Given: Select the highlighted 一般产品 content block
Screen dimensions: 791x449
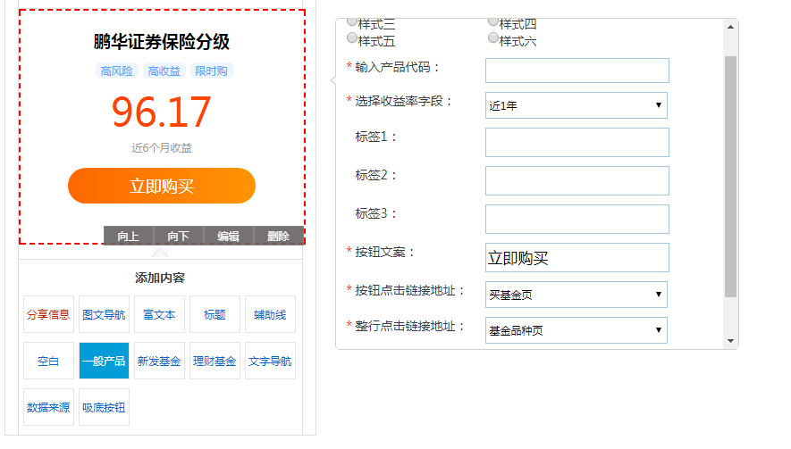Looking at the screenshot, I should click(104, 361).
